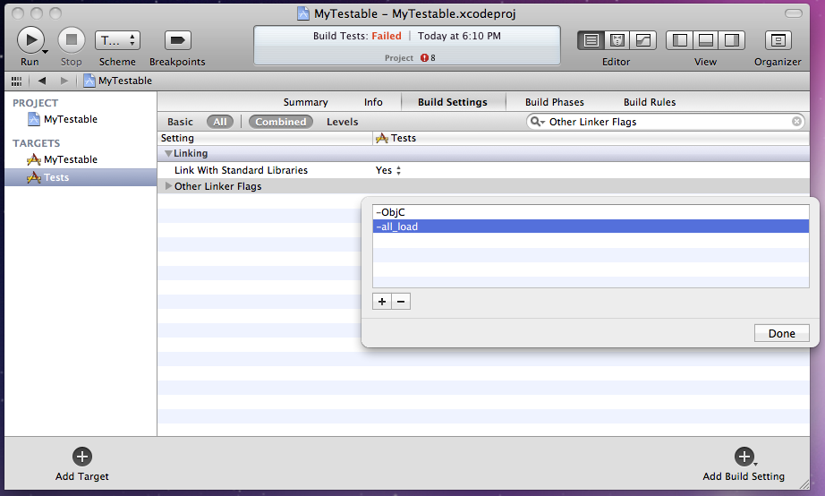The image size is (825, 496).
Task: Select the Version editor icon
Action: point(643,40)
